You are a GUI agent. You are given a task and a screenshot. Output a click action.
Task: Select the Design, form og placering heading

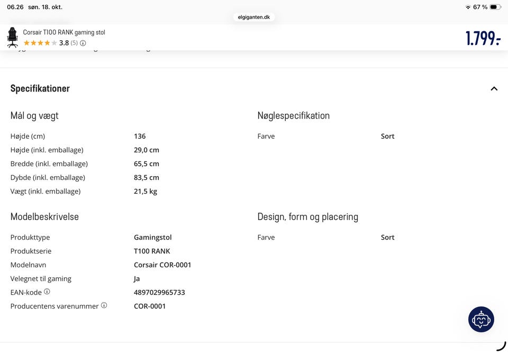point(308,217)
